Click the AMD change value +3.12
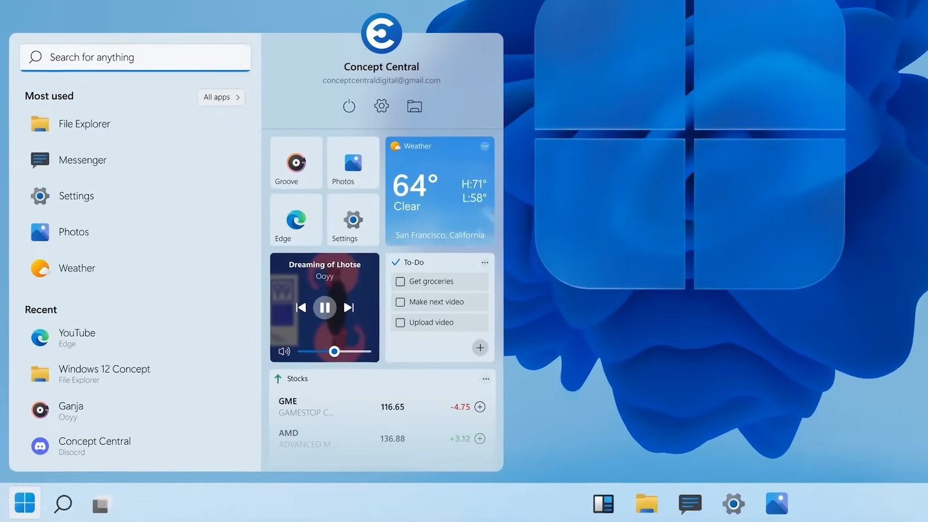The height and width of the screenshot is (522, 928). coord(460,439)
